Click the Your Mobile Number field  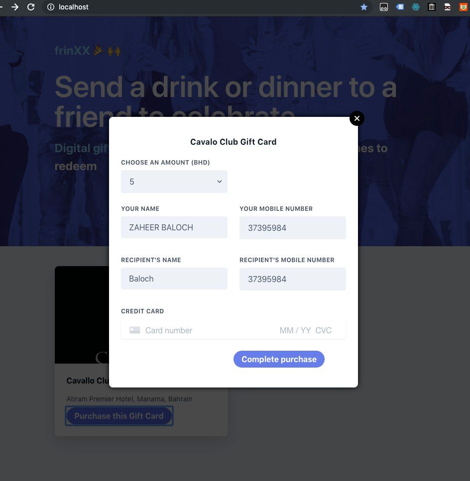pos(293,228)
